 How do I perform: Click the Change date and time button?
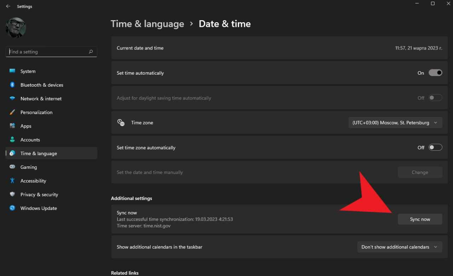(x=420, y=172)
